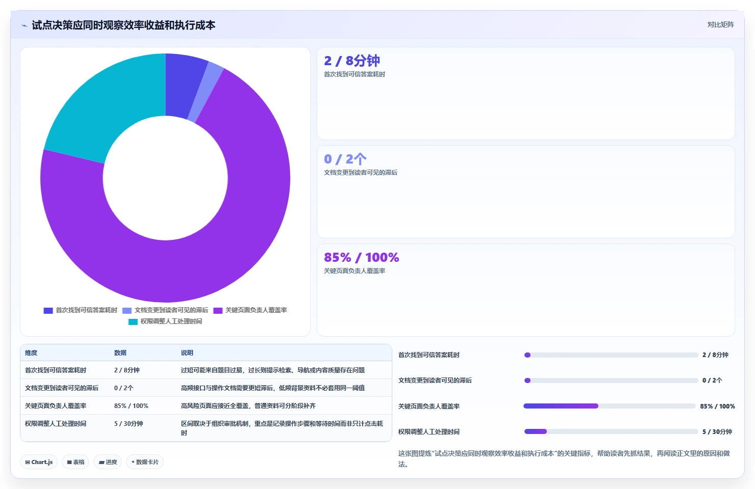Click the summary paragraph starting 这张图提炼
Viewport: 755px width, 489px height.
(564, 458)
